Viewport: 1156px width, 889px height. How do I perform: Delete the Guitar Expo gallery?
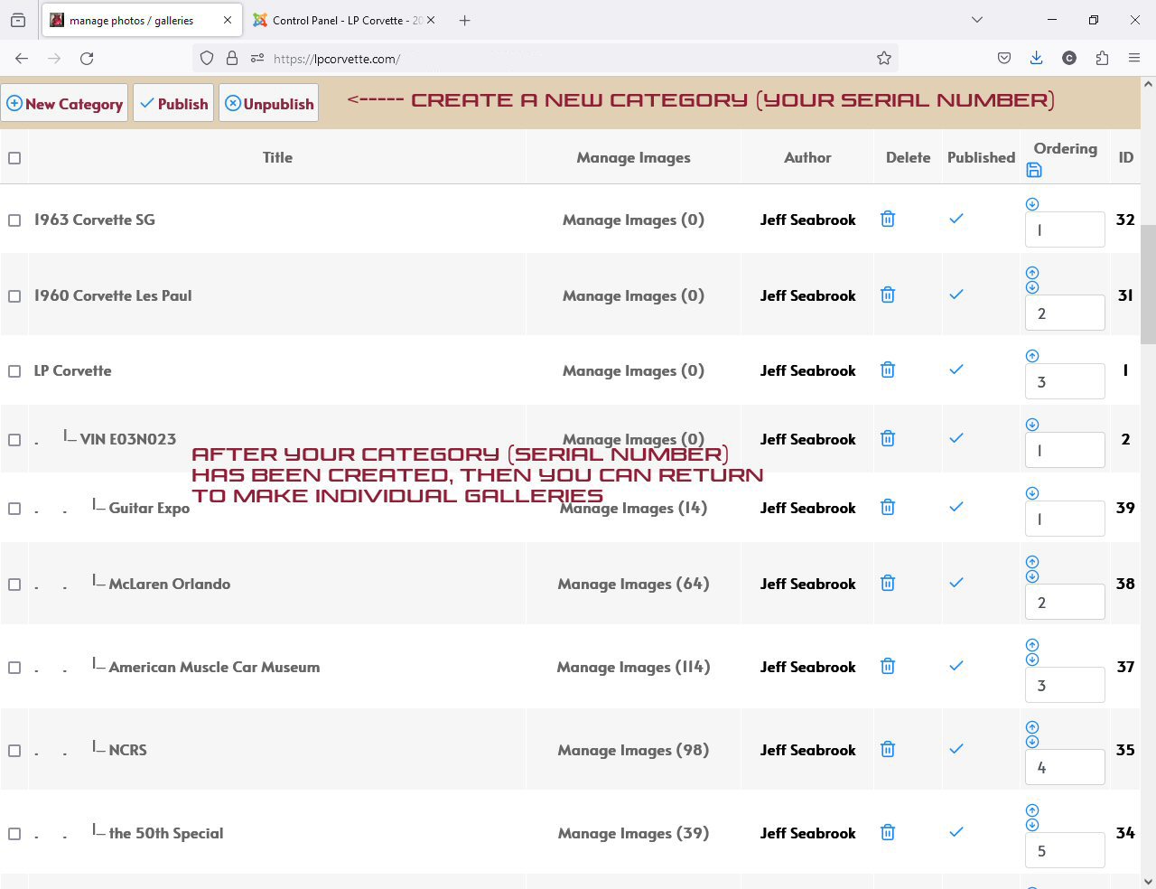tap(888, 507)
